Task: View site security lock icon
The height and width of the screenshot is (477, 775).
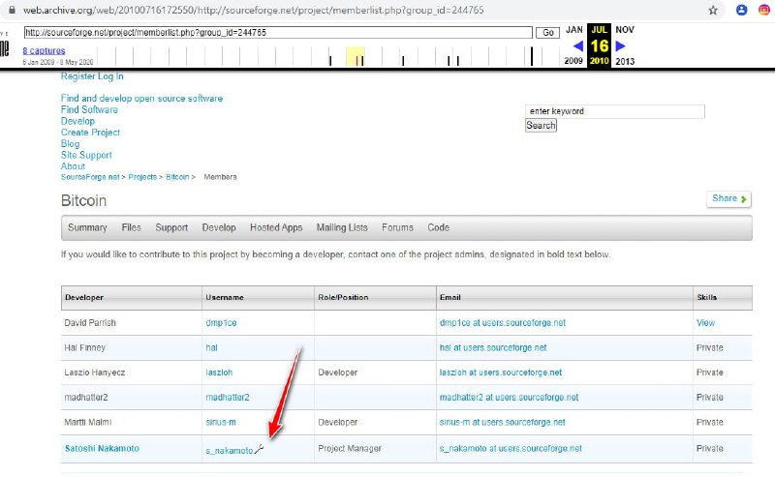Action: [x=12, y=10]
